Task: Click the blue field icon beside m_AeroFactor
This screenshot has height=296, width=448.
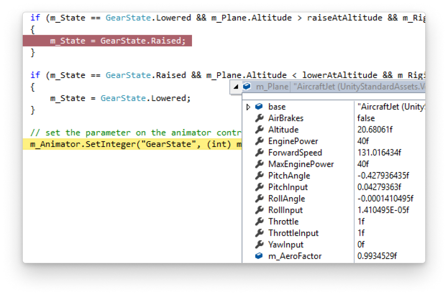Action: 259,256
